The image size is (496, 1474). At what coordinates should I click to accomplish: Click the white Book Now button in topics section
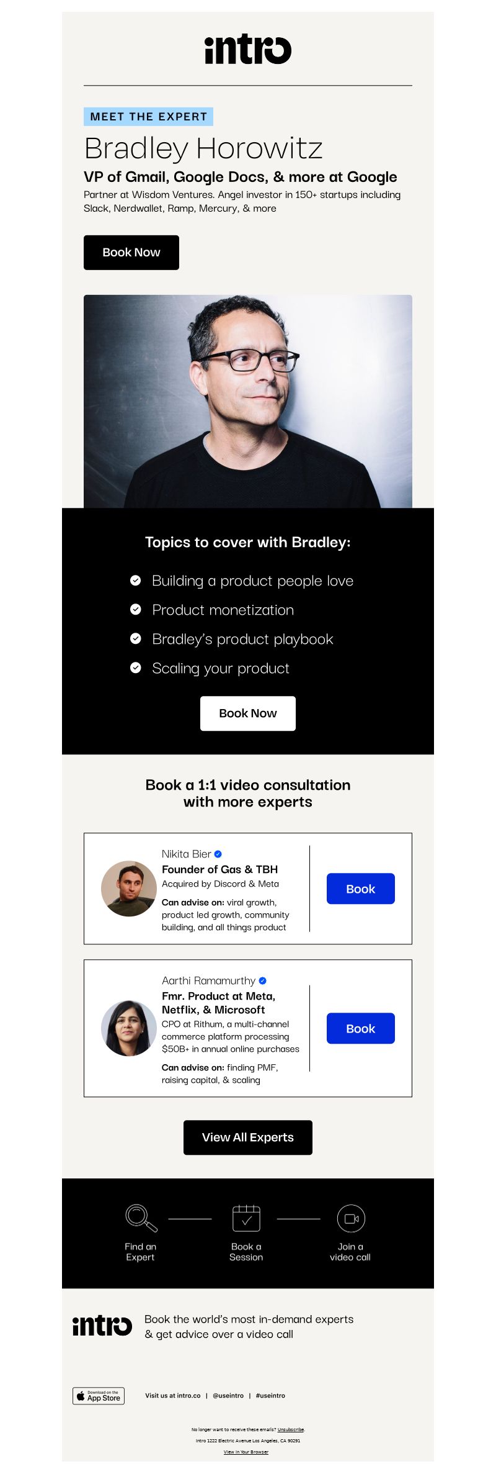[x=248, y=713]
